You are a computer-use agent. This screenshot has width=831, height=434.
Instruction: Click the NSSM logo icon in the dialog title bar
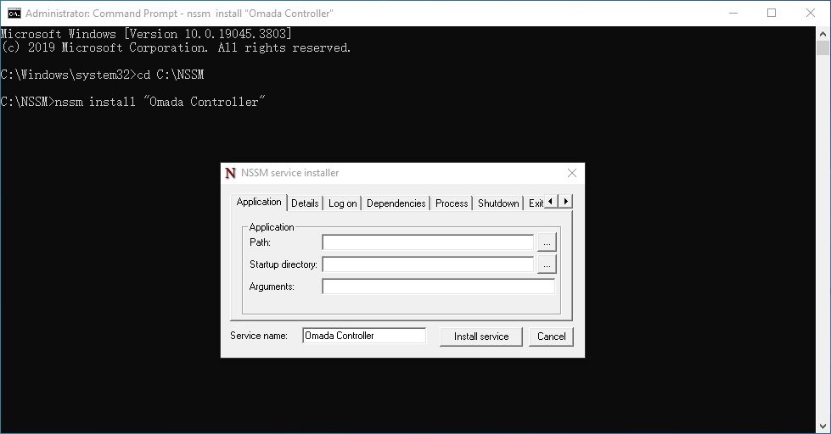230,173
